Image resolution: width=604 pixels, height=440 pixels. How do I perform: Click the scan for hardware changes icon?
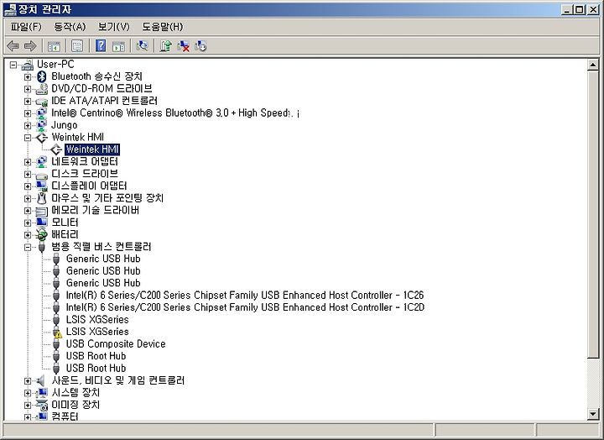[x=142, y=46]
